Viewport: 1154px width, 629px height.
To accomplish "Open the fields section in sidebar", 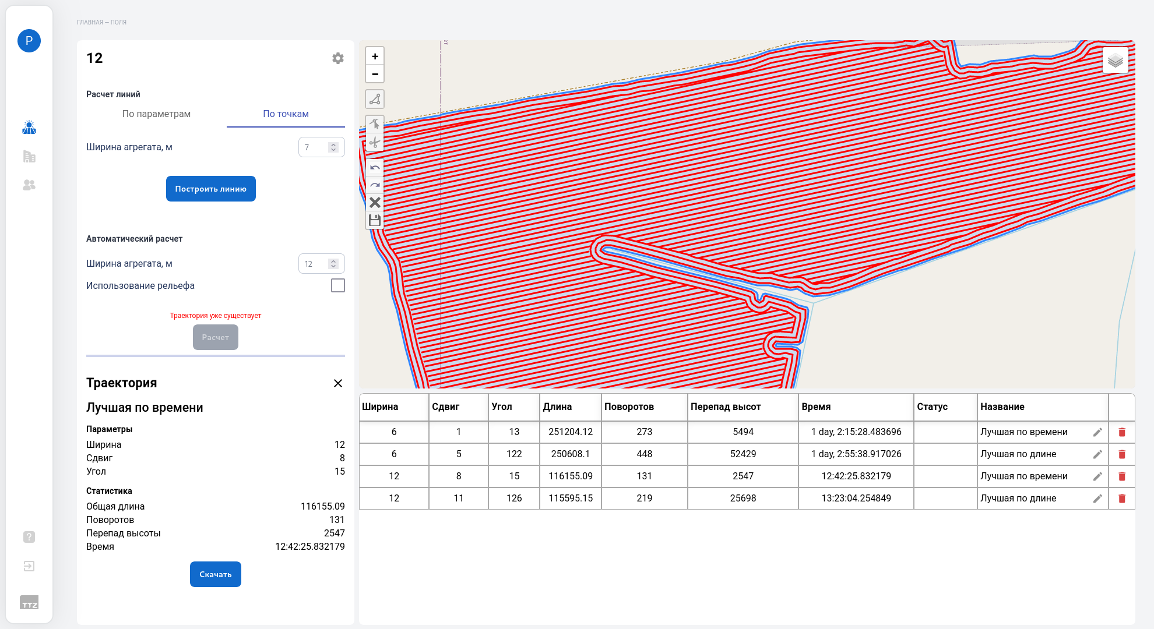I will point(29,128).
